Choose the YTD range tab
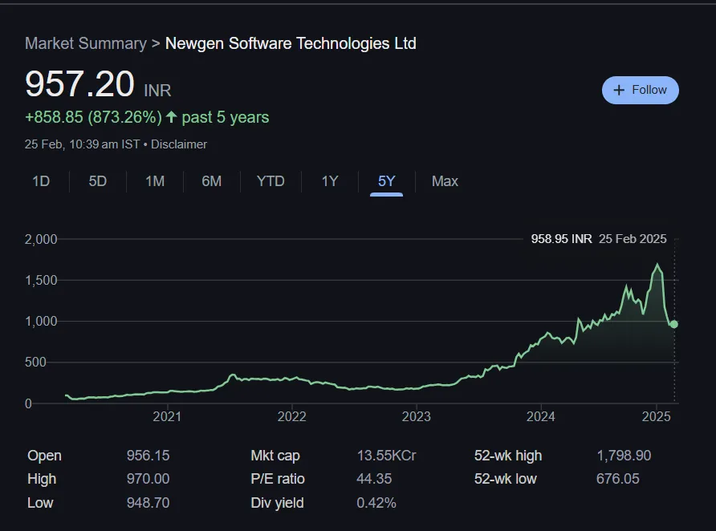Viewport: 716px width, 531px height. coord(271,181)
